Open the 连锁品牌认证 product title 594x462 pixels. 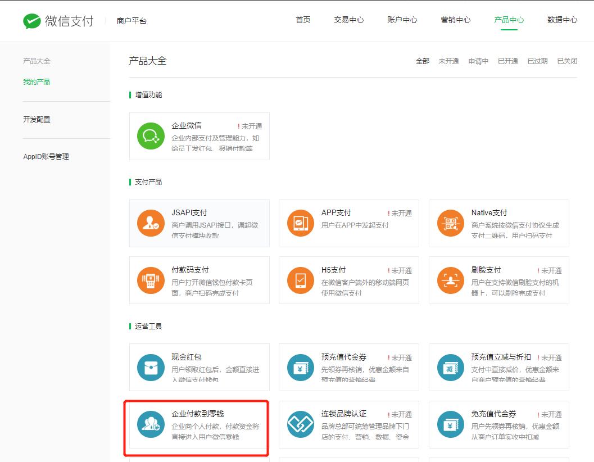pyautogui.click(x=344, y=414)
